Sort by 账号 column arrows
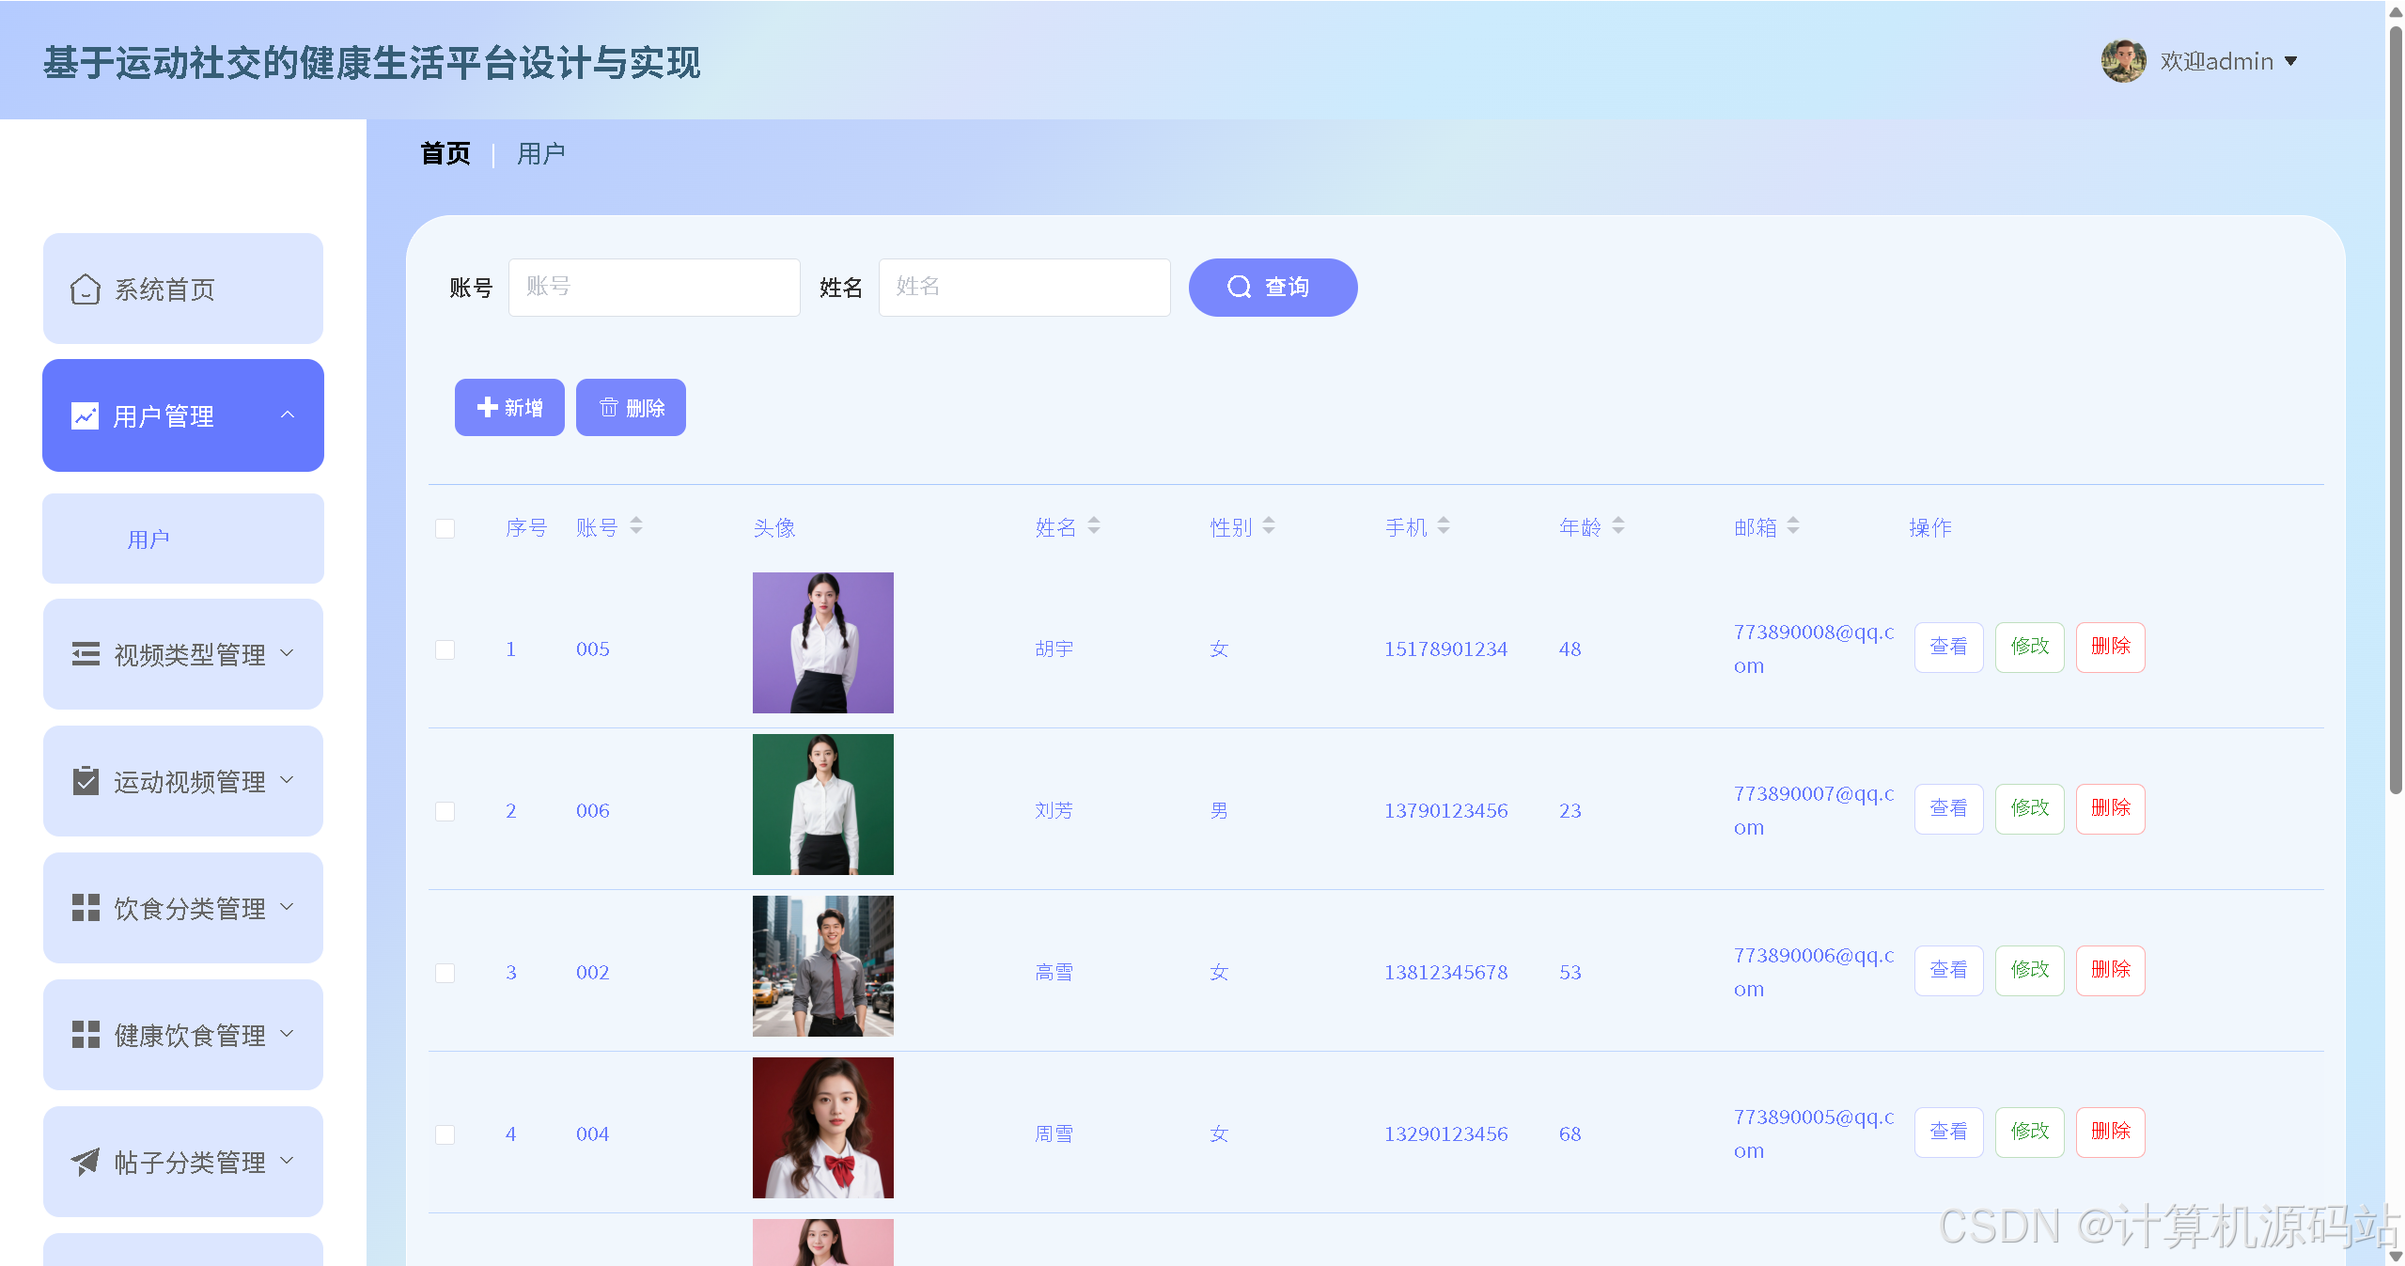2405x1266 pixels. click(636, 526)
